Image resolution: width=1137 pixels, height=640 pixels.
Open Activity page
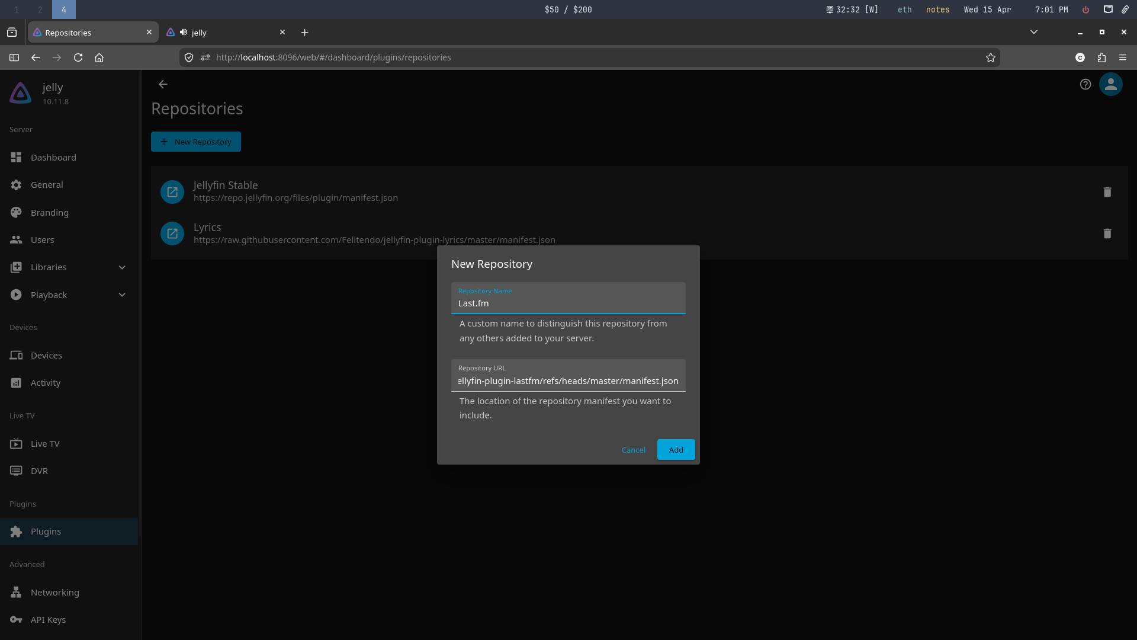pyautogui.click(x=69, y=383)
